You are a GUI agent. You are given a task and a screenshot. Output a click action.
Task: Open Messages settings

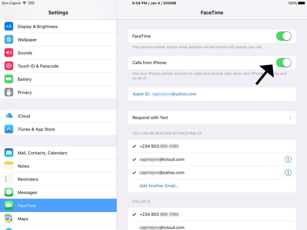tap(58, 192)
